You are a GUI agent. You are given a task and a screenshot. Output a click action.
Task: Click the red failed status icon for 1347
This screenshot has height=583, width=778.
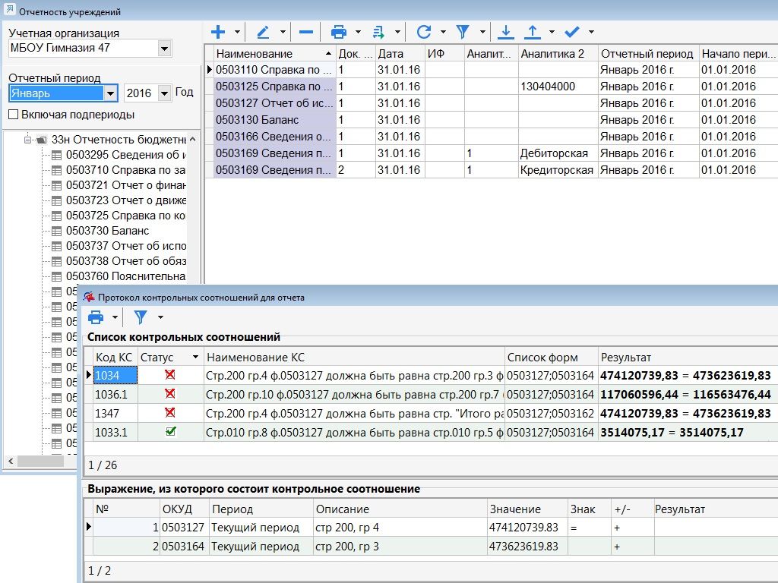tap(170, 412)
